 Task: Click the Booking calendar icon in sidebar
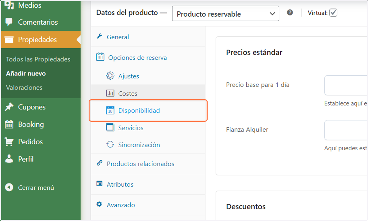pyautogui.click(x=9, y=124)
